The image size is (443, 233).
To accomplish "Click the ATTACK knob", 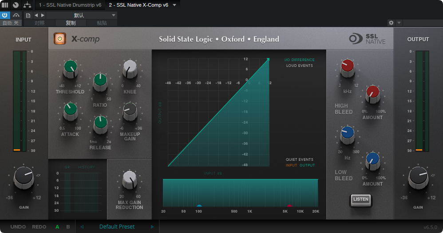I will pyautogui.click(x=70, y=112).
